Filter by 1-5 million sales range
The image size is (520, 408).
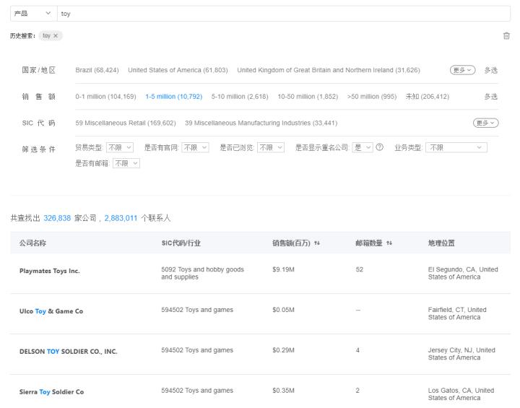click(173, 96)
